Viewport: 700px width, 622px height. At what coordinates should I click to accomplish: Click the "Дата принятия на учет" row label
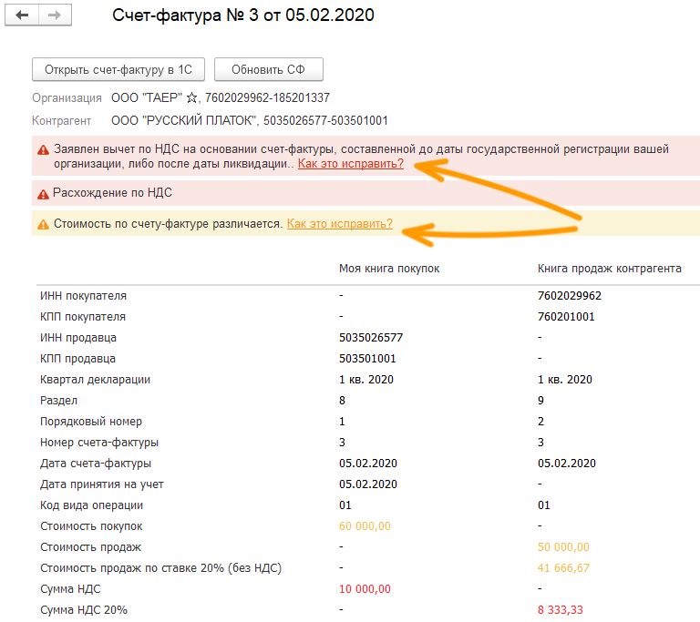(x=102, y=484)
